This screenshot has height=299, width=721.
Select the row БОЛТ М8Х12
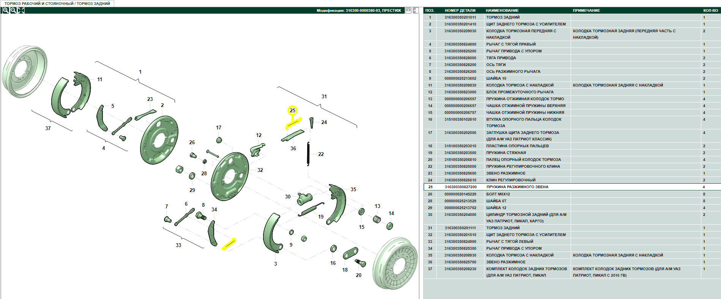point(572,194)
